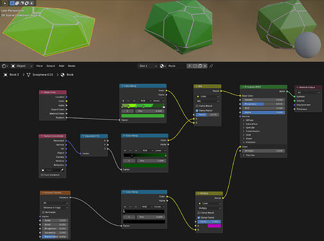The height and width of the screenshot is (241, 324).
Task: Click the Rock material breadcrumb sphere icon
Action: 62,75
